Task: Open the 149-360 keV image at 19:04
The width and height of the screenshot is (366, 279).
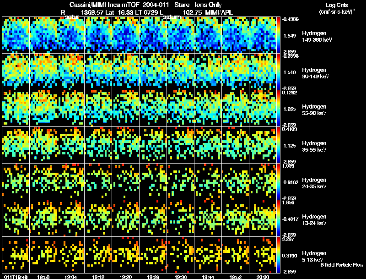Action: (x=71, y=35)
